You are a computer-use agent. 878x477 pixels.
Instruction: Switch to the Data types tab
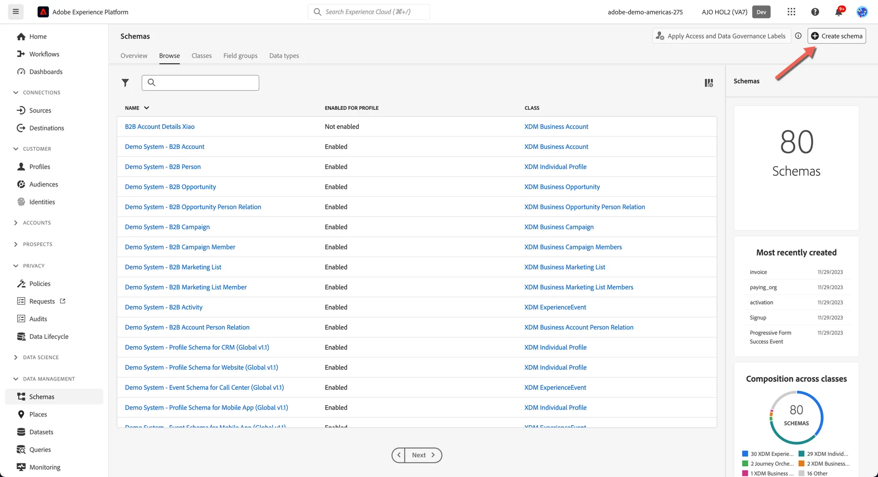pos(284,55)
